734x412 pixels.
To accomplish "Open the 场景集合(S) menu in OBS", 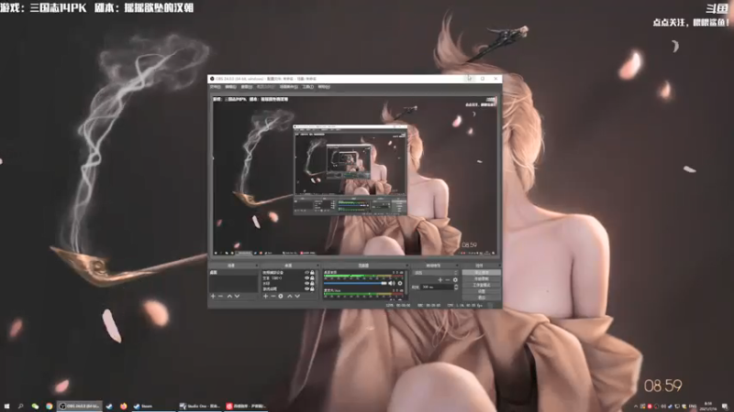I will [x=289, y=87].
